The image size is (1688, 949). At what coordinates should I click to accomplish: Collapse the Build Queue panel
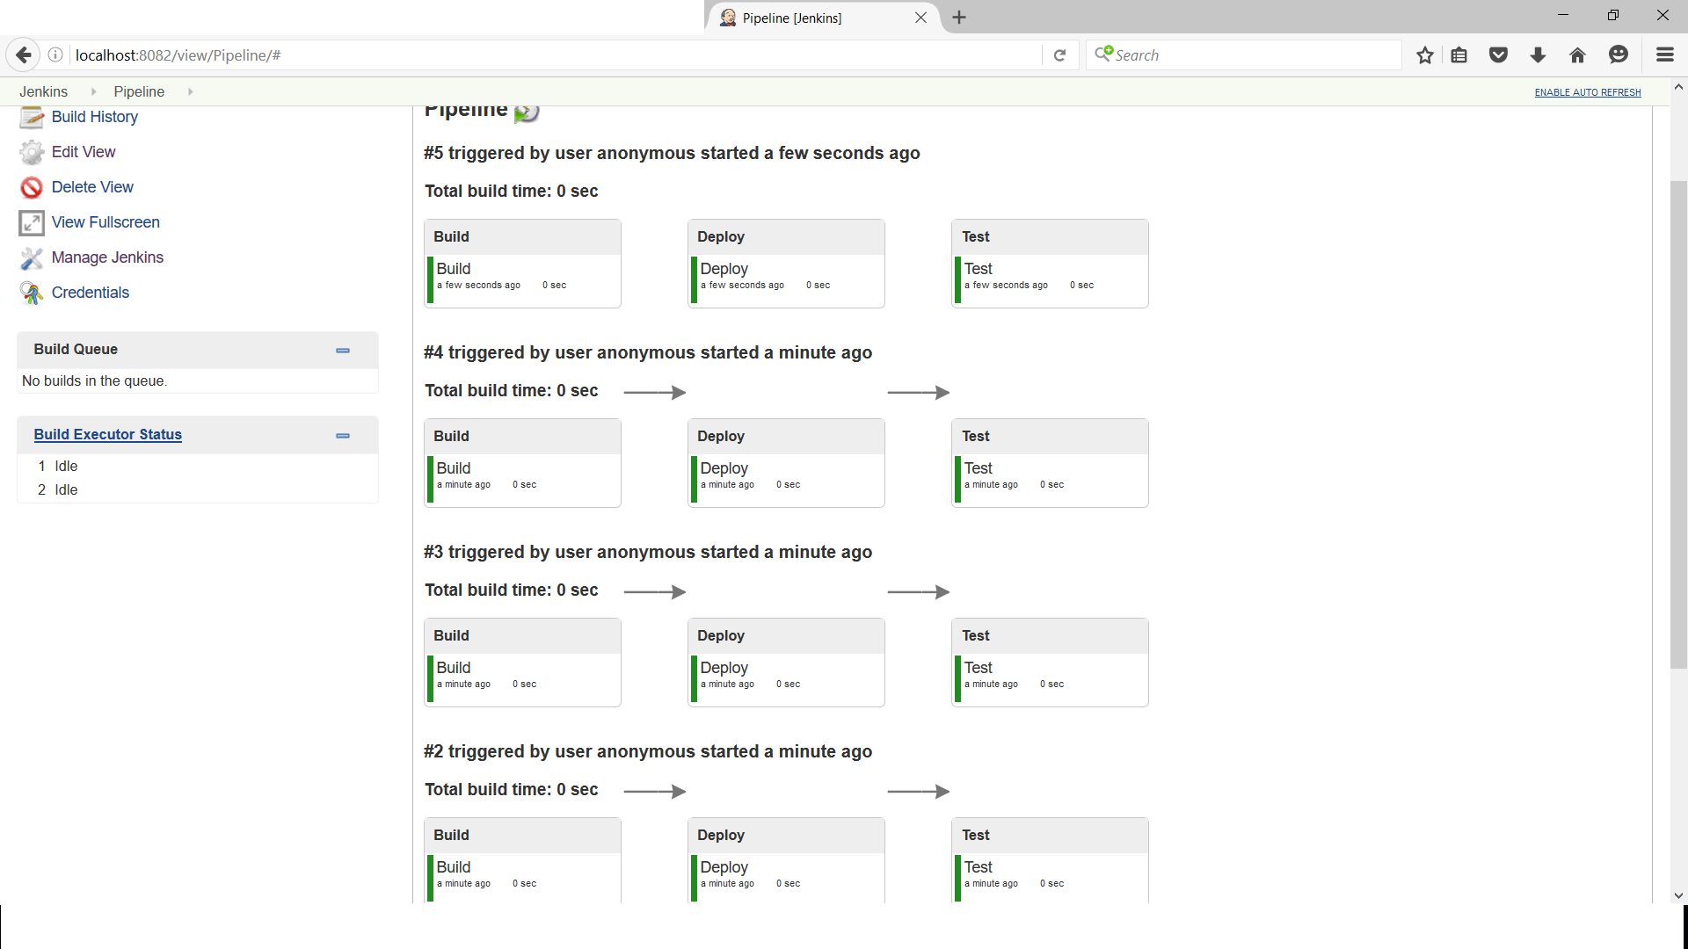[342, 350]
